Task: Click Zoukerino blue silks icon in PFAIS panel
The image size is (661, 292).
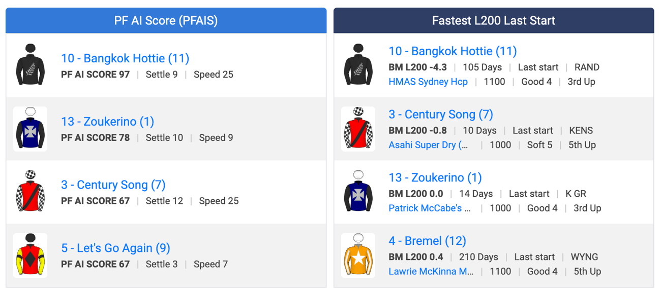Action: point(31,129)
